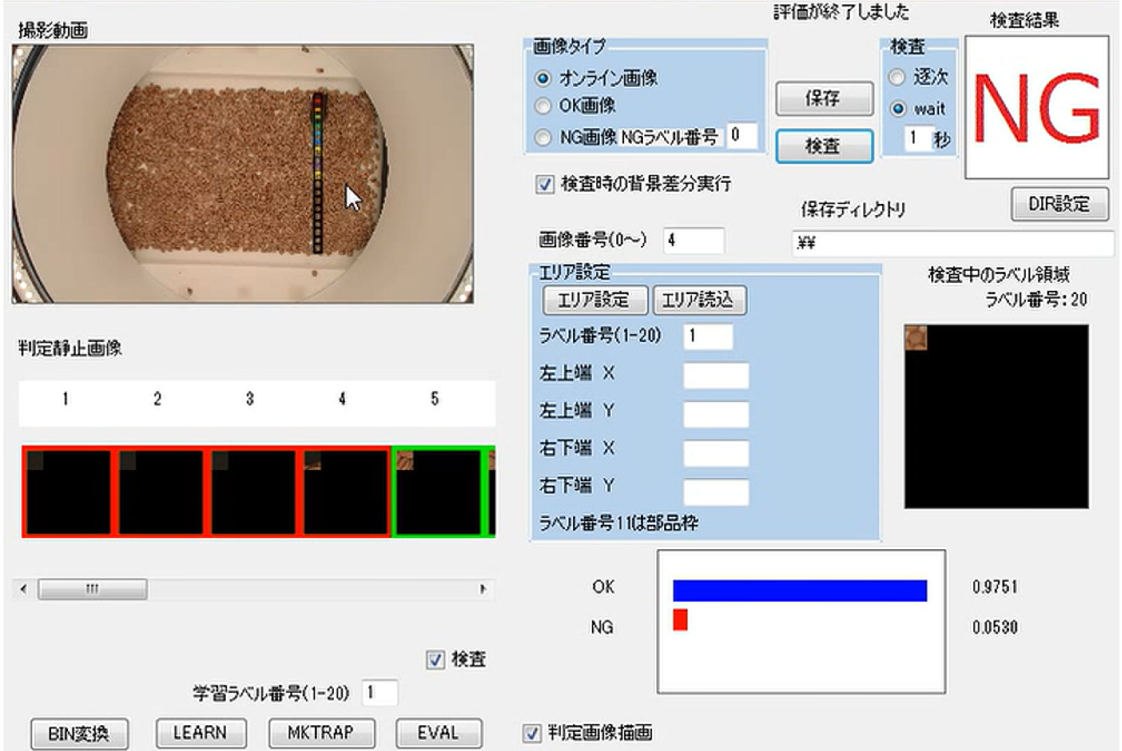Select the オンライン画像 radio option
Viewport: 1122px width, 751px height.
[x=543, y=78]
